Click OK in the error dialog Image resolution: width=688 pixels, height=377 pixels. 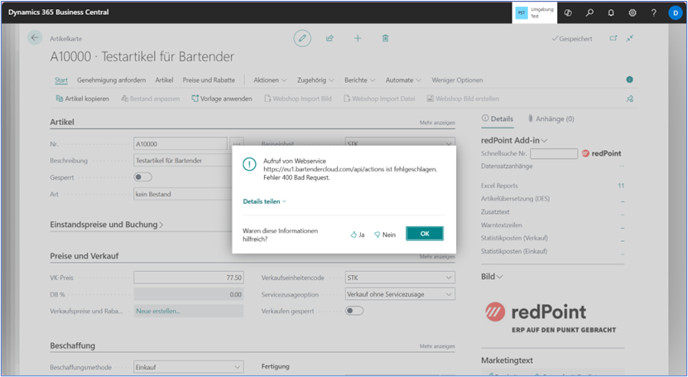tap(424, 234)
